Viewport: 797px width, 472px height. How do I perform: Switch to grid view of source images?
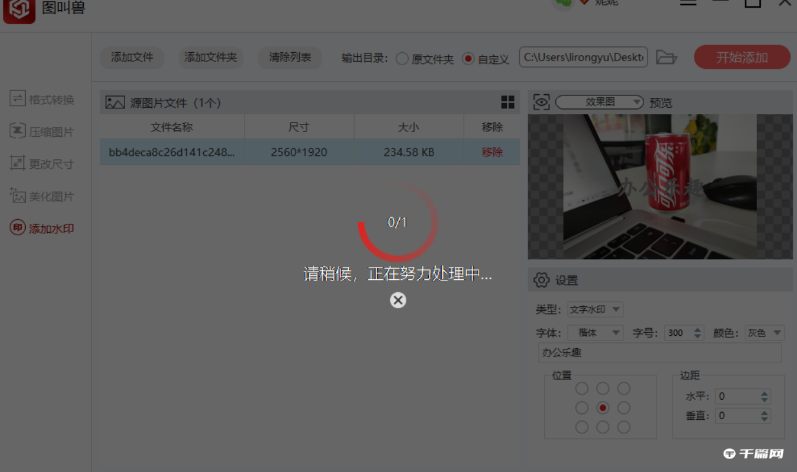click(507, 101)
